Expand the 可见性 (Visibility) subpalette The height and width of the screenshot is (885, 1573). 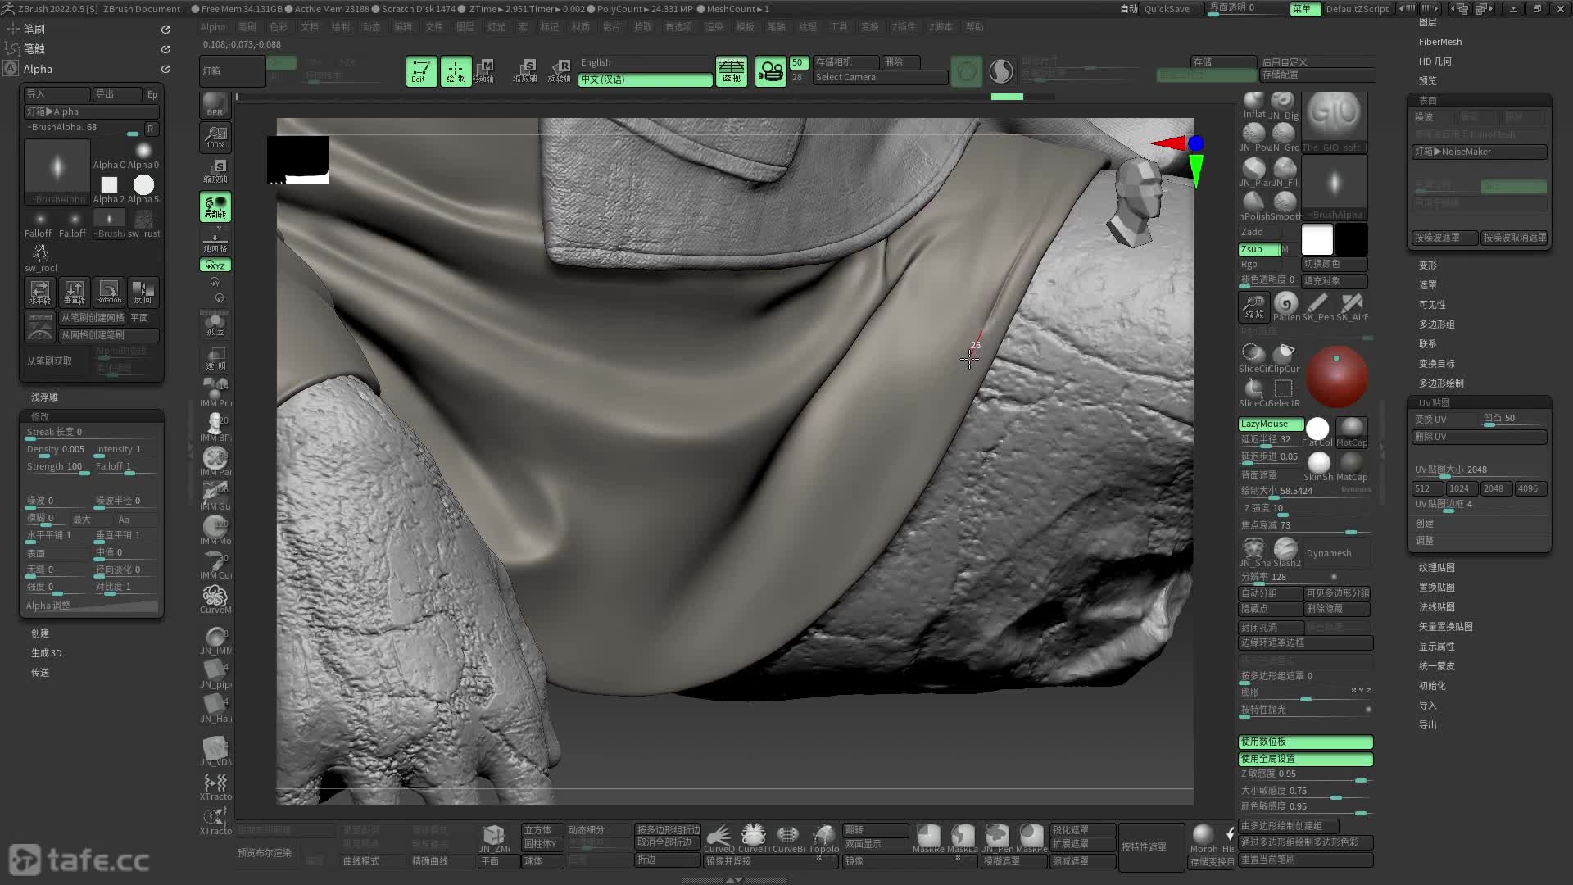1433,305
